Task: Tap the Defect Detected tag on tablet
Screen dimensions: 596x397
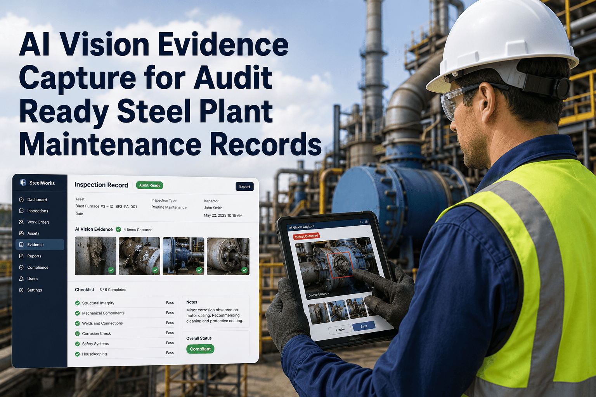Action: point(306,236)
